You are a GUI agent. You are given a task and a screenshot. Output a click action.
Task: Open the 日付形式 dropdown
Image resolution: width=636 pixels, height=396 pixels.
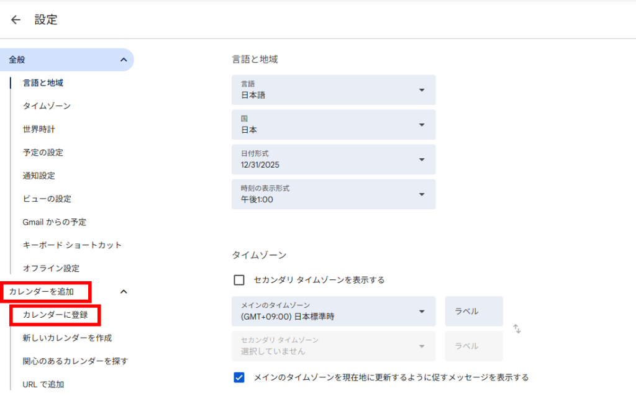click(334, 160)
